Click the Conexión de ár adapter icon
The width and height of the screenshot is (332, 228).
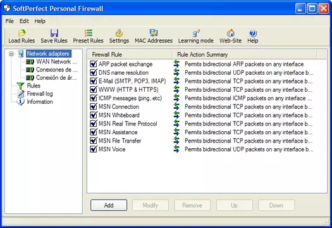30,78
